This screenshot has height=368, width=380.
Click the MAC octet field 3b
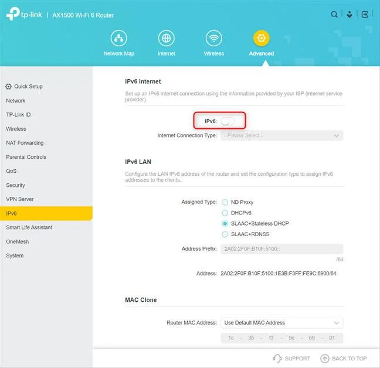(251, 338)
